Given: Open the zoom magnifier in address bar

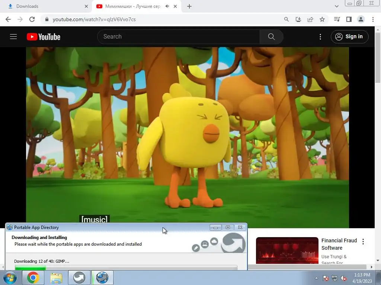Looking at the screenshot, I should [286, 19].
